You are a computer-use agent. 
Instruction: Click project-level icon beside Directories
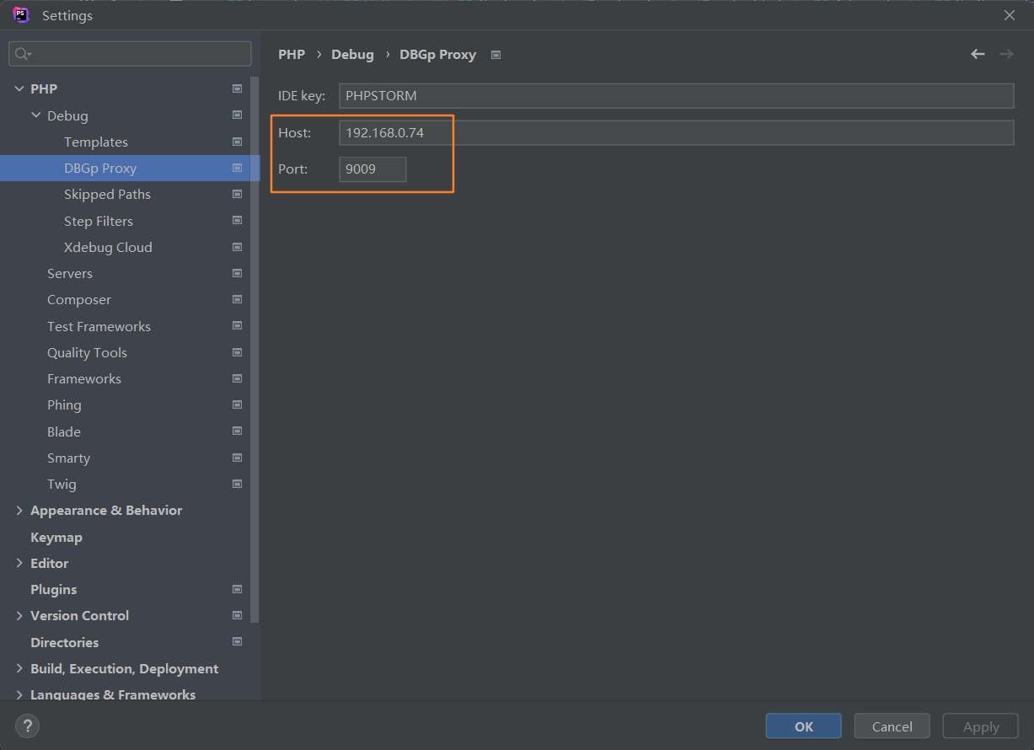coord(237,642)
